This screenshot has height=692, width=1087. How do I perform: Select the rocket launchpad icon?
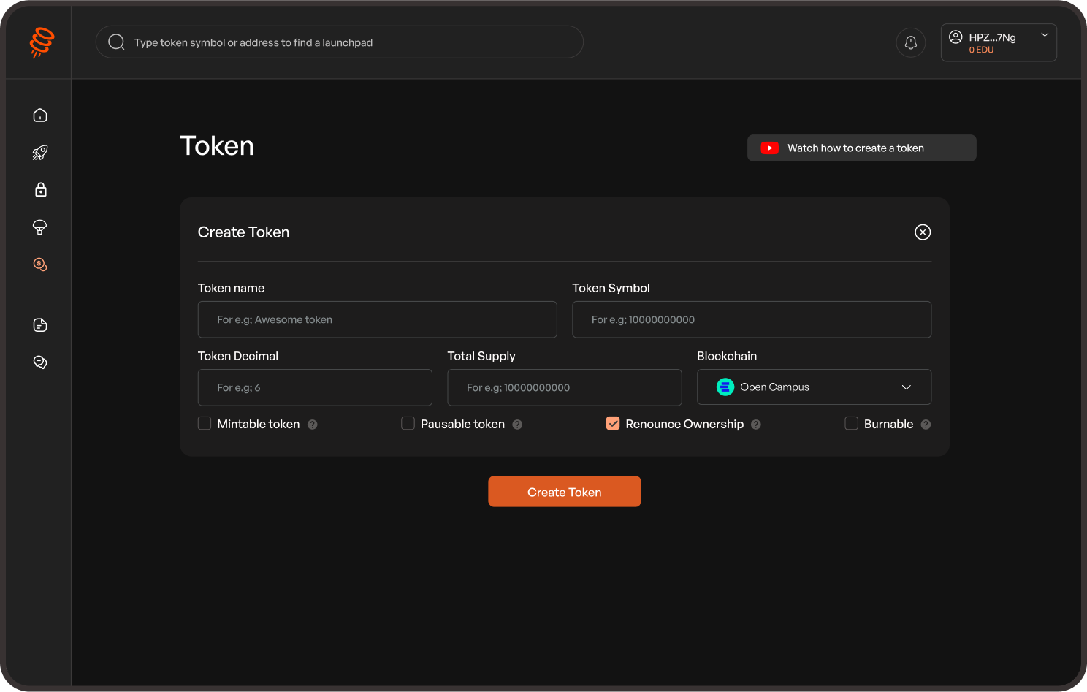39,152
